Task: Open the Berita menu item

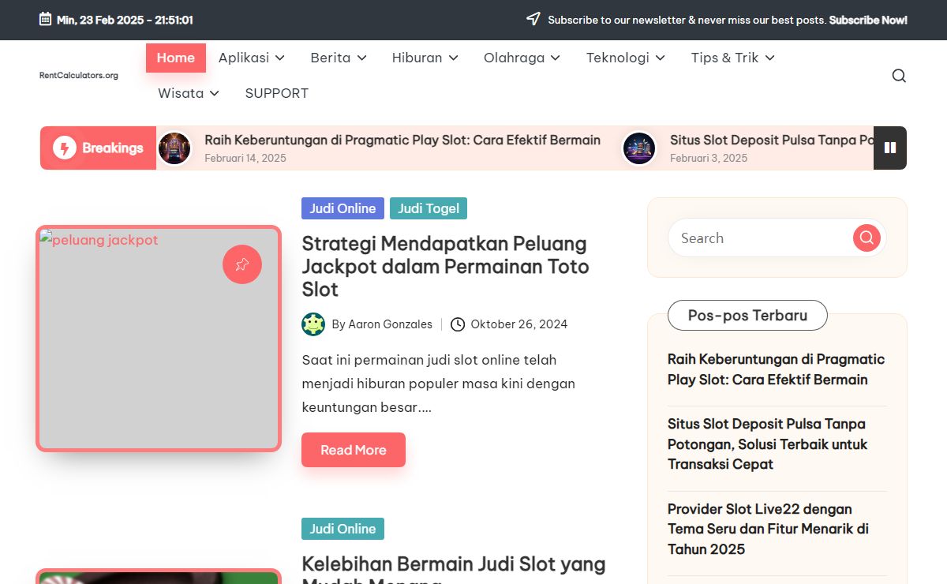Action: pos(331,58)
